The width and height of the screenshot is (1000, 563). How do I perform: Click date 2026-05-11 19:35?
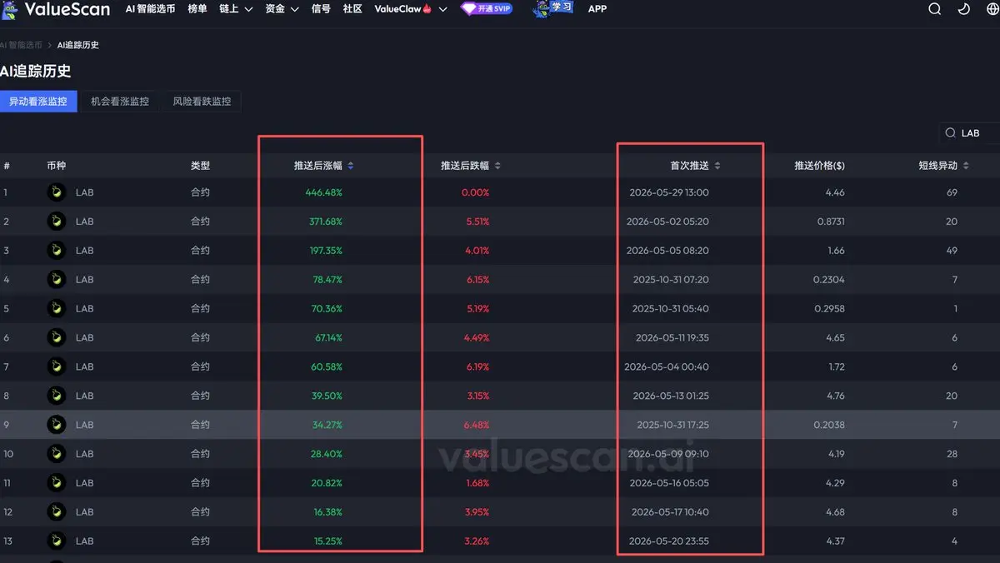(672, 338)
